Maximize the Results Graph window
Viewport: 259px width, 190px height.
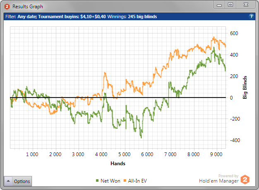coord(230,5)
